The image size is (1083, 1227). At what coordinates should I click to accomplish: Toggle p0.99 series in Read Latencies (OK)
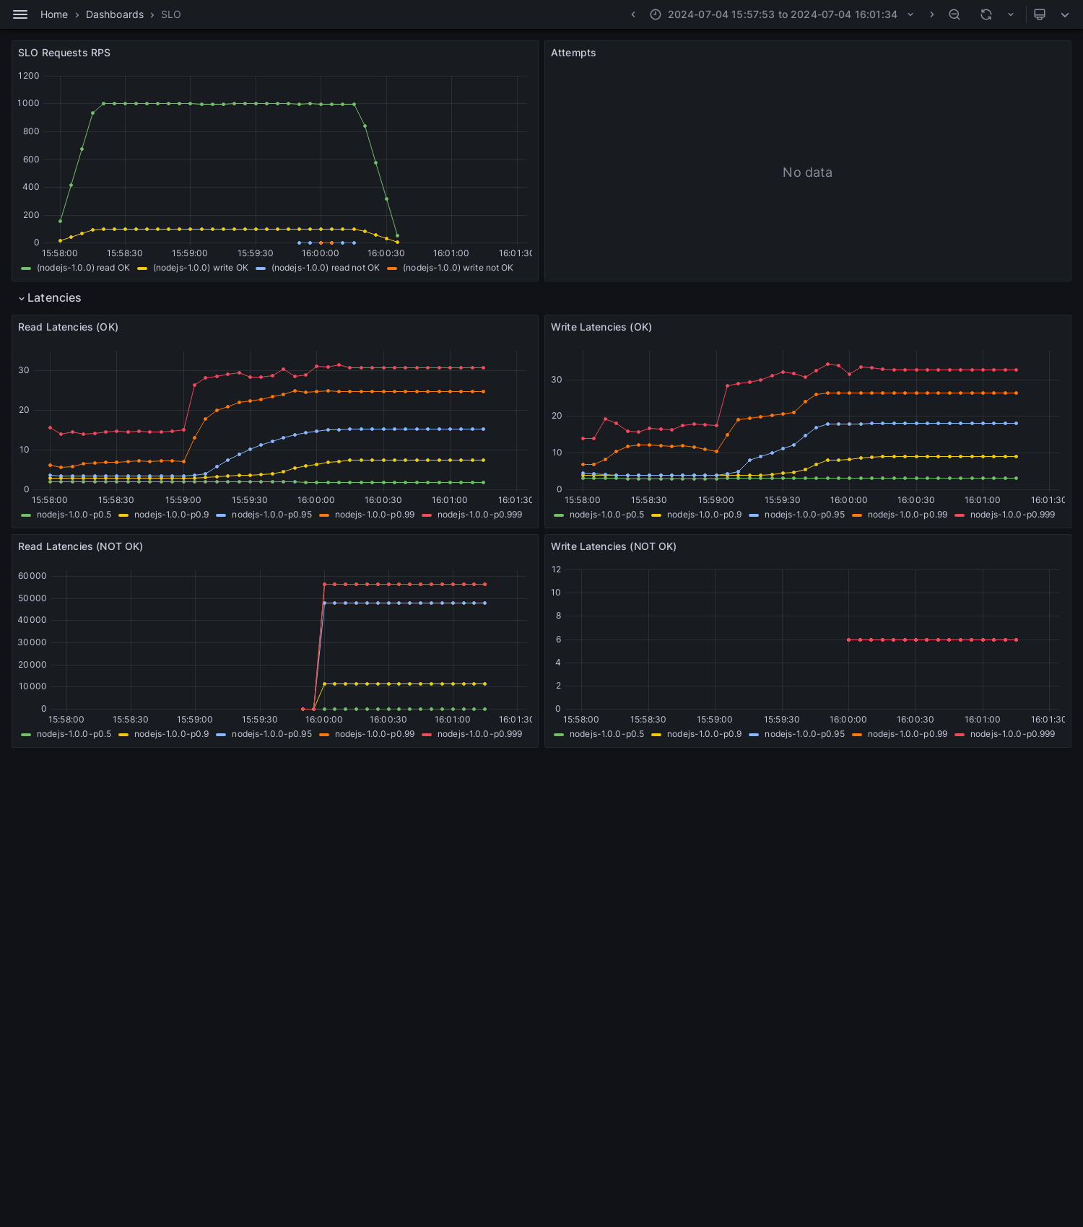pos(375,515)
